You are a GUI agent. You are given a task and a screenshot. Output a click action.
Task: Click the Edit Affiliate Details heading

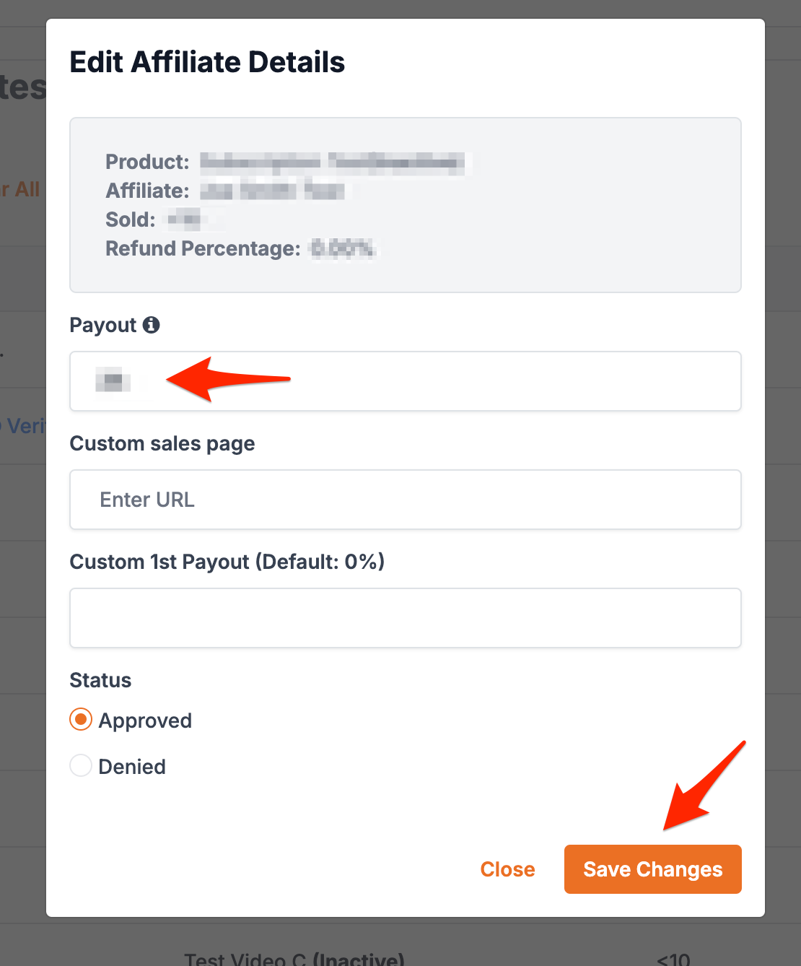point(207,62)
